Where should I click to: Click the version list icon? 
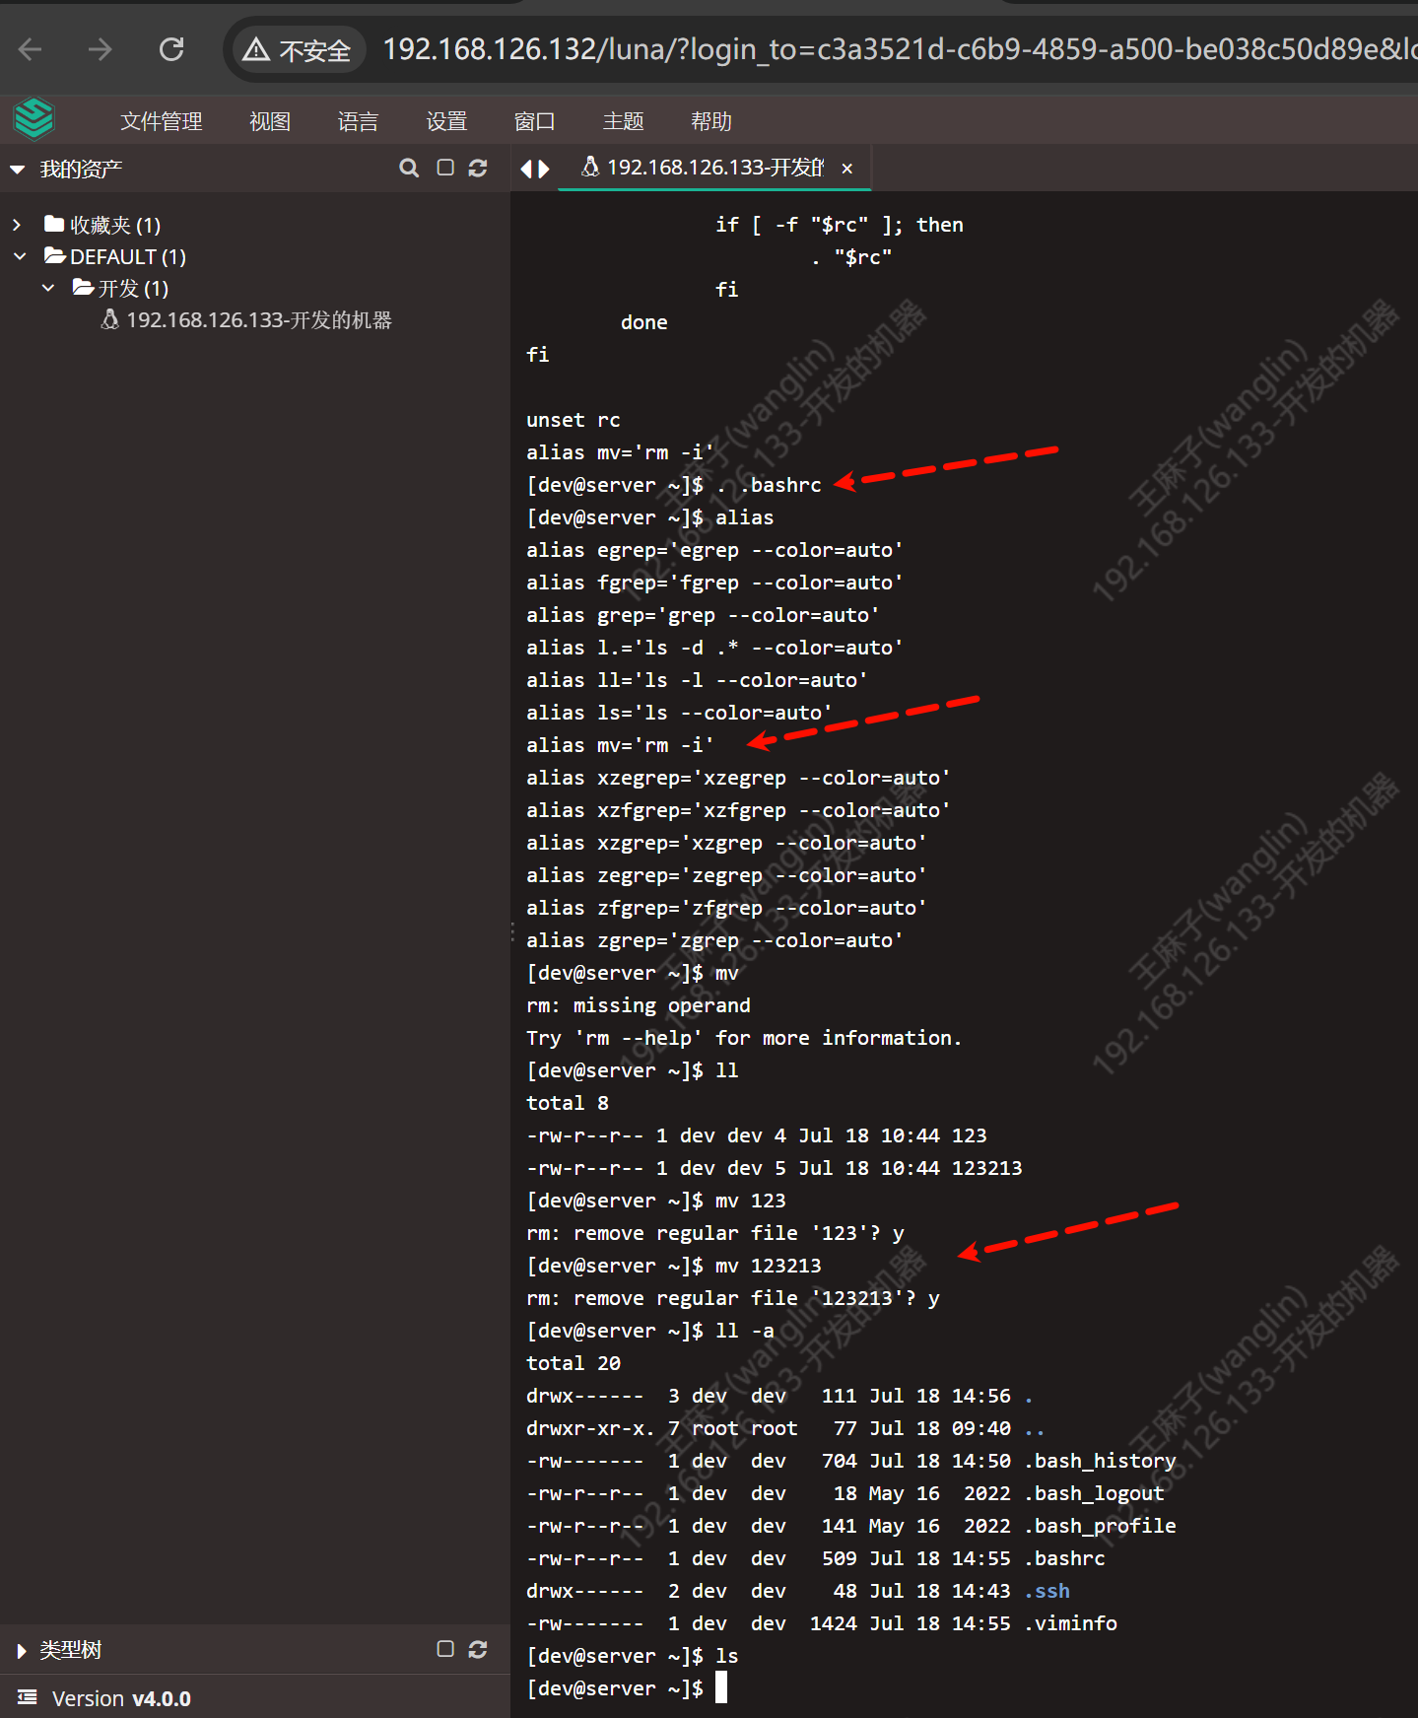tap(28, 1697)
